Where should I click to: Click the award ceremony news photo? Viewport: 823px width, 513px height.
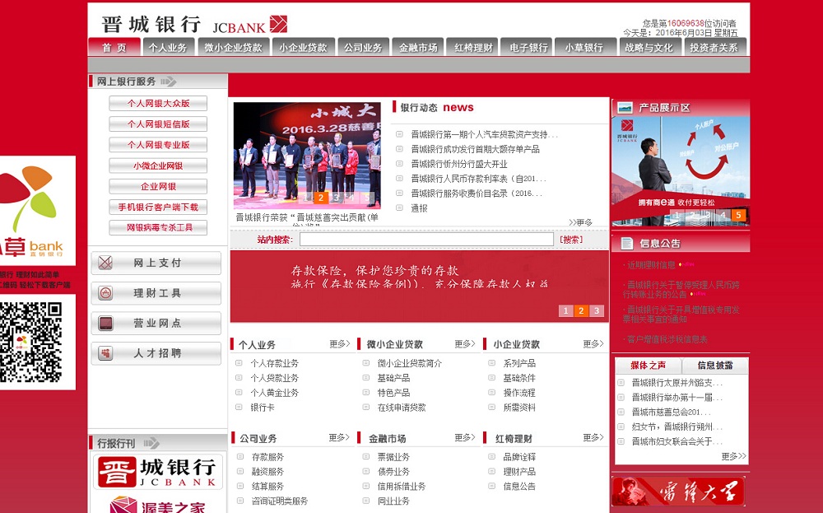pyautogui.click(x=307, y=156)
